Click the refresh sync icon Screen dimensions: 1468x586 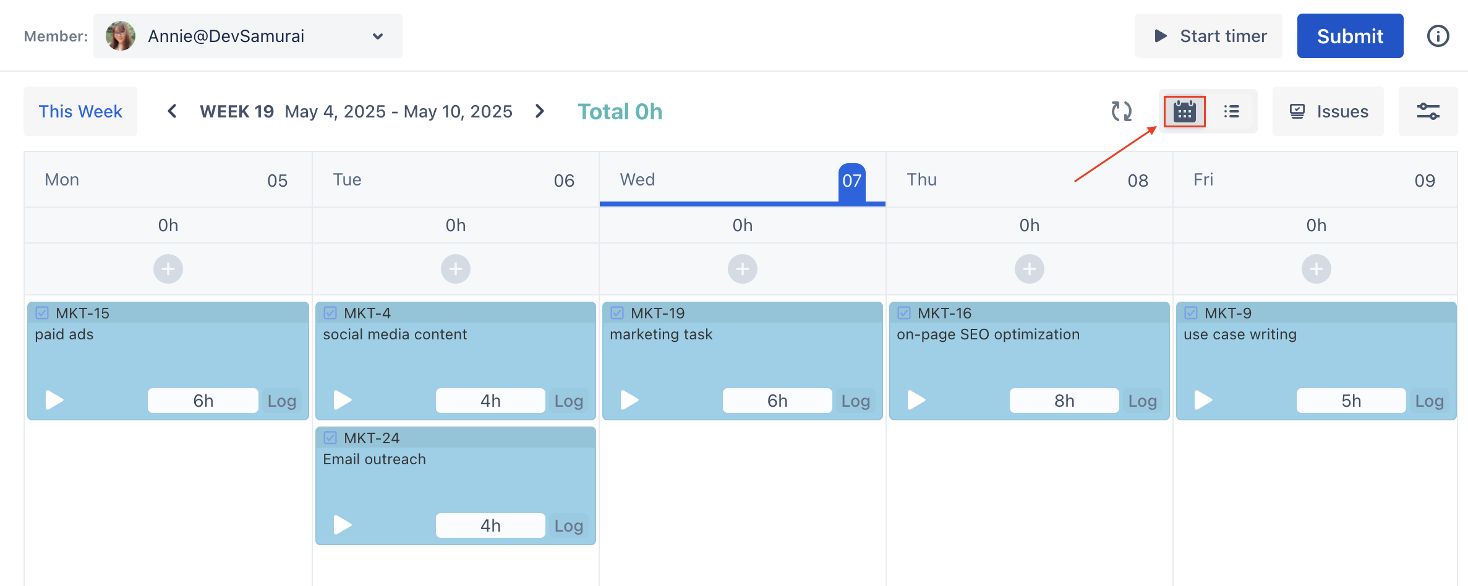(x=1121, y=111)
